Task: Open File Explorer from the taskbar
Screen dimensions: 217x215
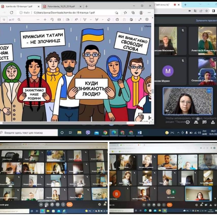Action: tap(79, 133)
